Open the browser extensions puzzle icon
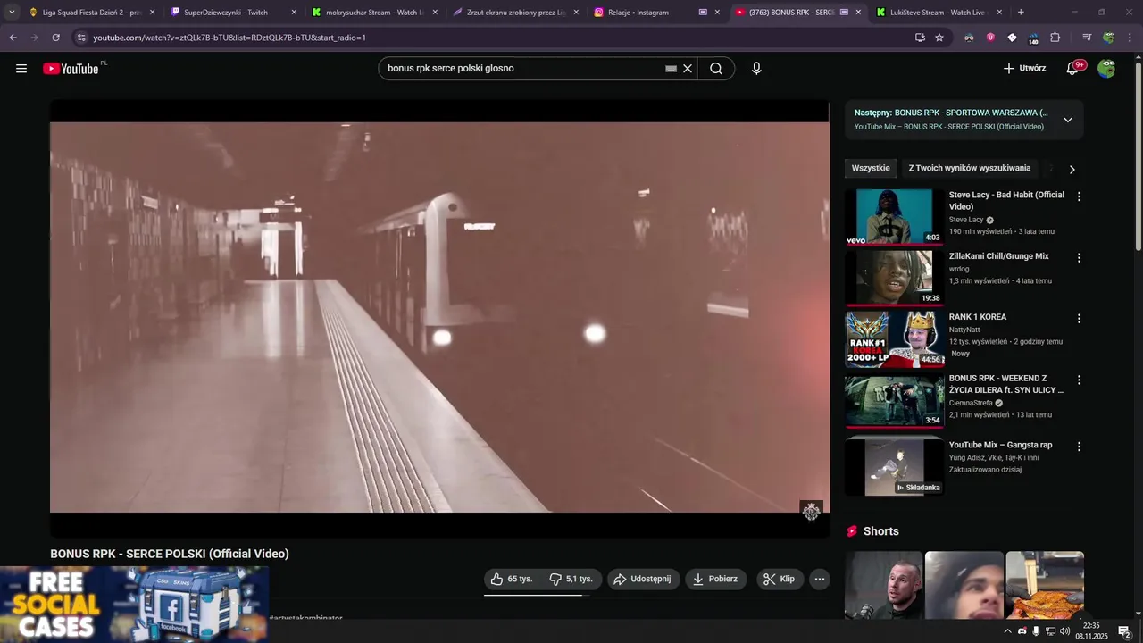 [x=1055, y=38]
